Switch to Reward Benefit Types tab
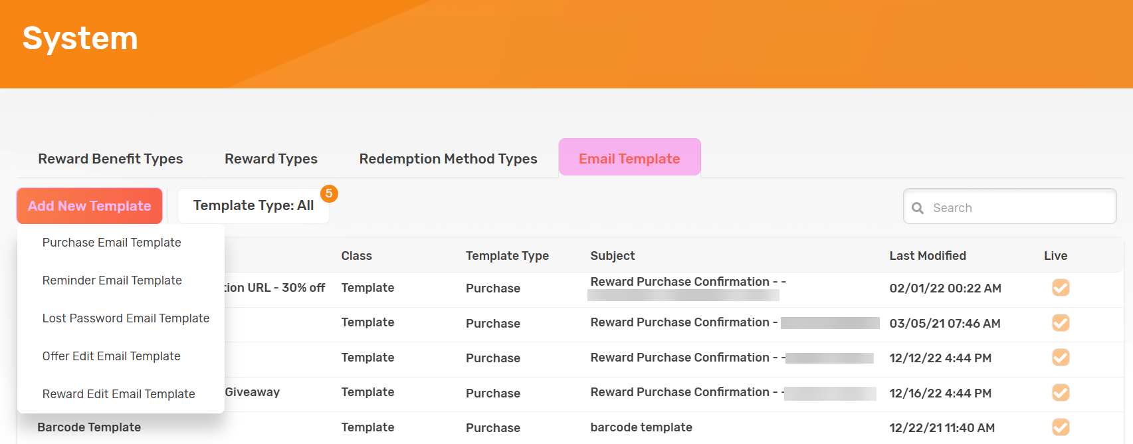The image size is (1133, 444). (110, 159)
